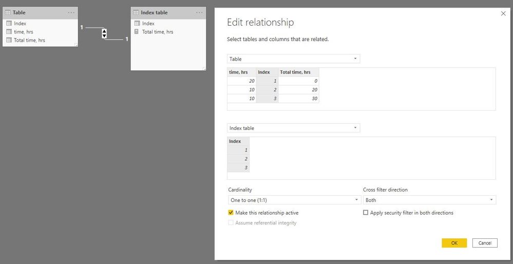Click the 'Assume referential integrity' checkbox

click(231, 223)
